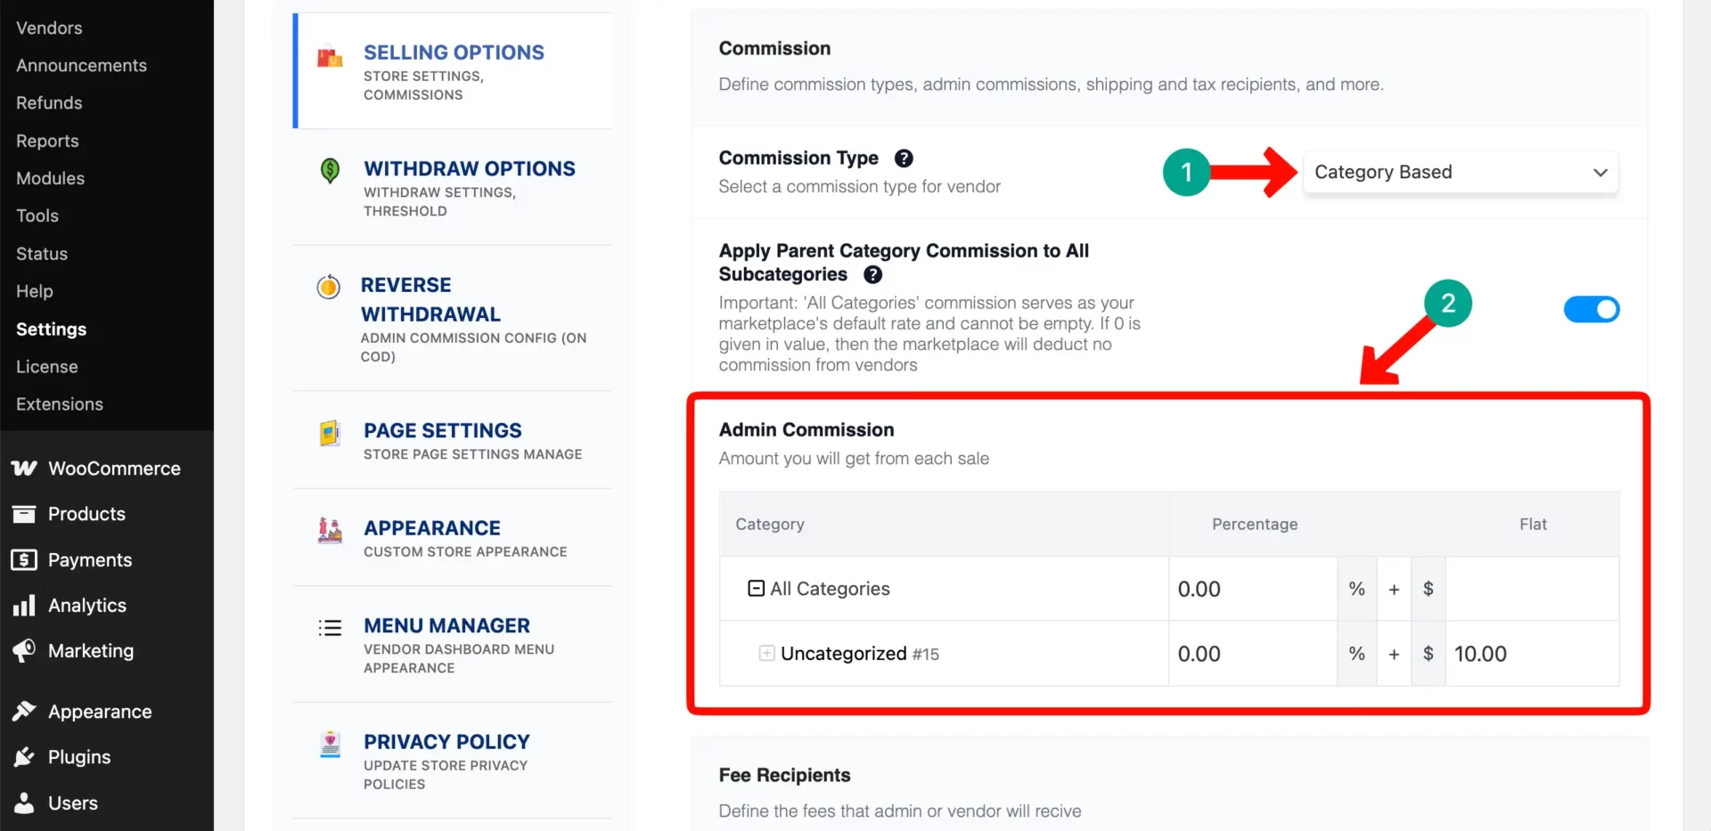Viewport: 1711px width, 831px height.
Task: Click the Reverse Withdrawal coin icon
Action: (329, 287)
